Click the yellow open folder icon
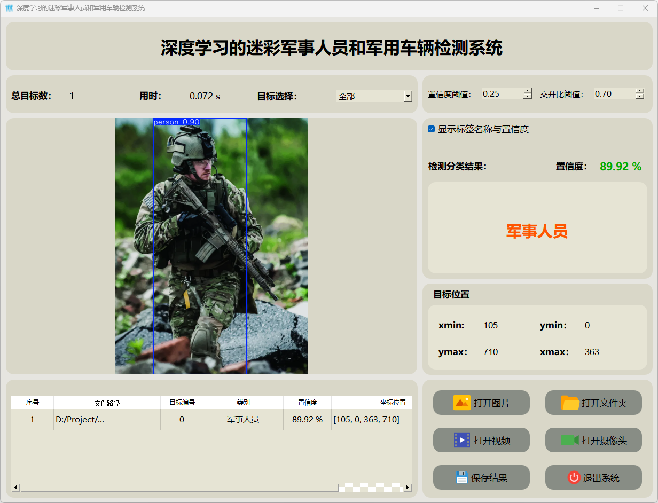 pyautogui.click(x=570, y=403)
